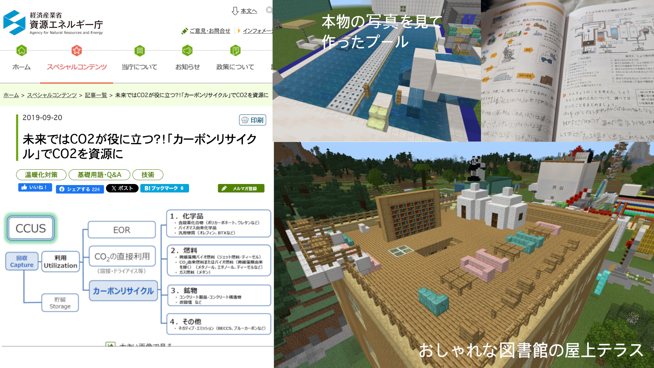Image resolution: width=654 pixels, height=368 pixels.
Task: Open the 当庁について navigation tab
Action: point(140,67)
